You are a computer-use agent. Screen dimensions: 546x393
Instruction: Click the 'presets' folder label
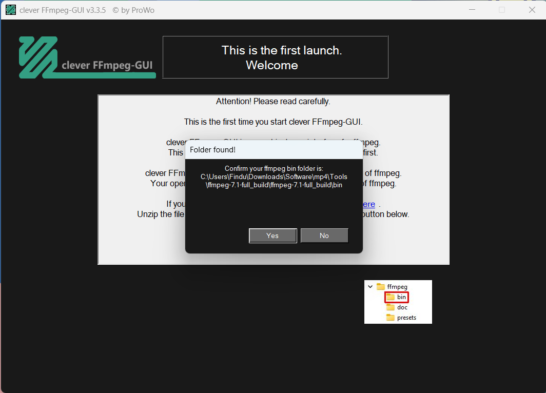click(x=406, y=318)
